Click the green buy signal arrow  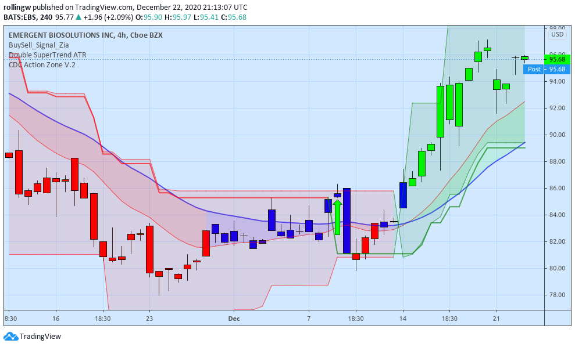point(337,216)
